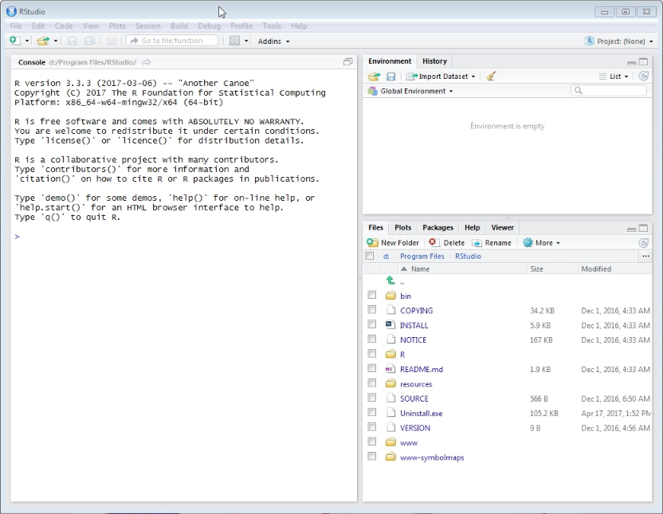663x514 pixels.
Task: Open the Help menu
Action: (299, 26)
